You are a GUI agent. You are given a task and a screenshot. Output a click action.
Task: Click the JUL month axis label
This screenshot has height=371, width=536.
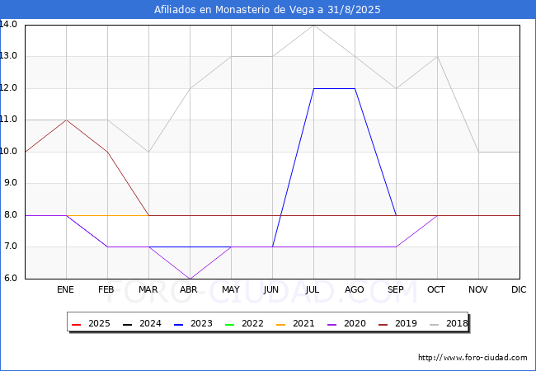pos(313,290)
